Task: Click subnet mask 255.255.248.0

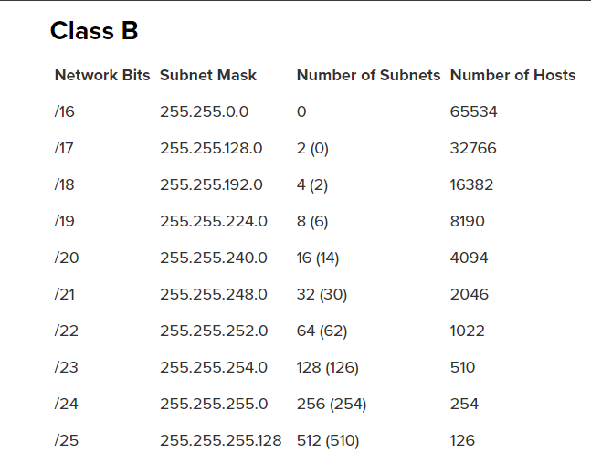Action: 214,295
